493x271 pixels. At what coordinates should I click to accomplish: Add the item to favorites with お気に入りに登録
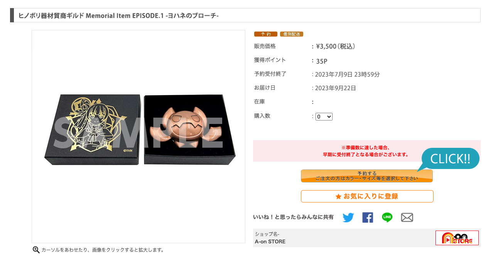[367, 196]
